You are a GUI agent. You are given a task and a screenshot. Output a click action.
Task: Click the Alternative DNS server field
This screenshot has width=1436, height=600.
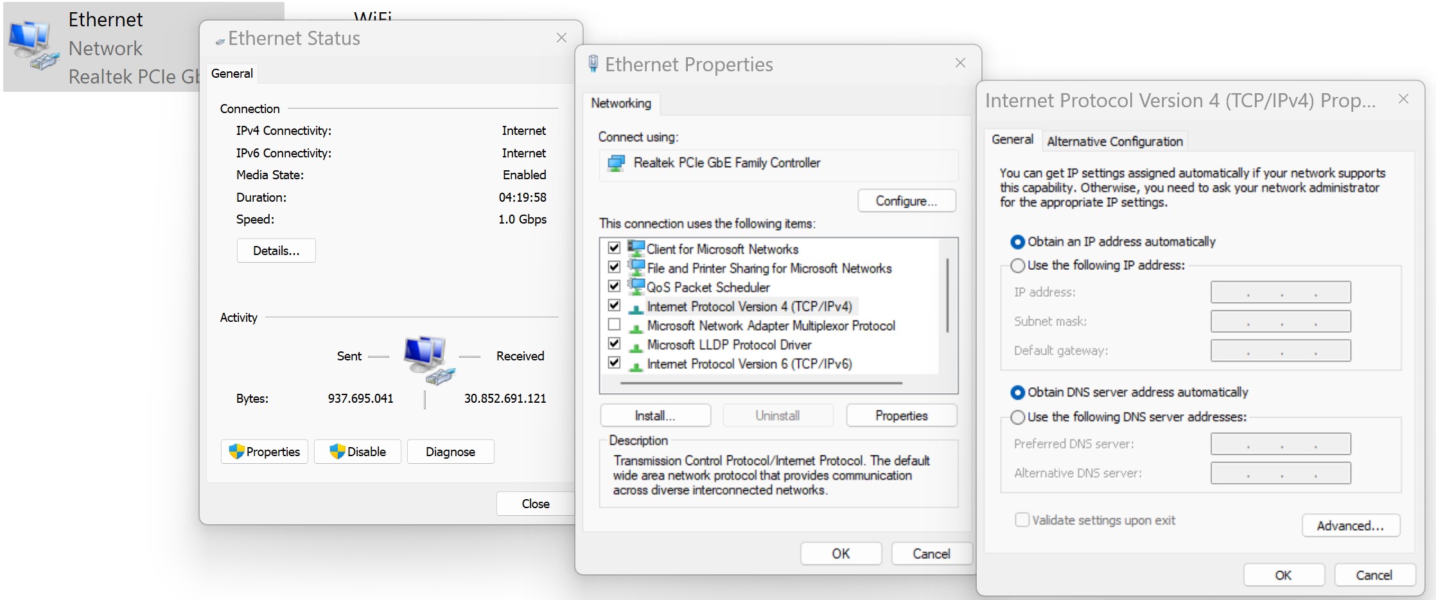click(x=1281, y=473)
